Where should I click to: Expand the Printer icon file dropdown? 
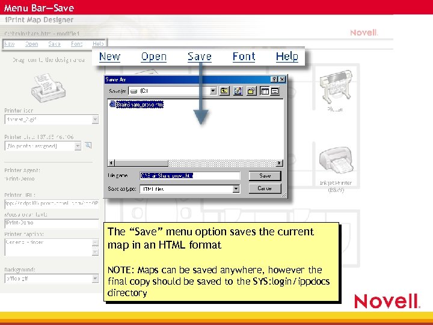tap(95, 120)
